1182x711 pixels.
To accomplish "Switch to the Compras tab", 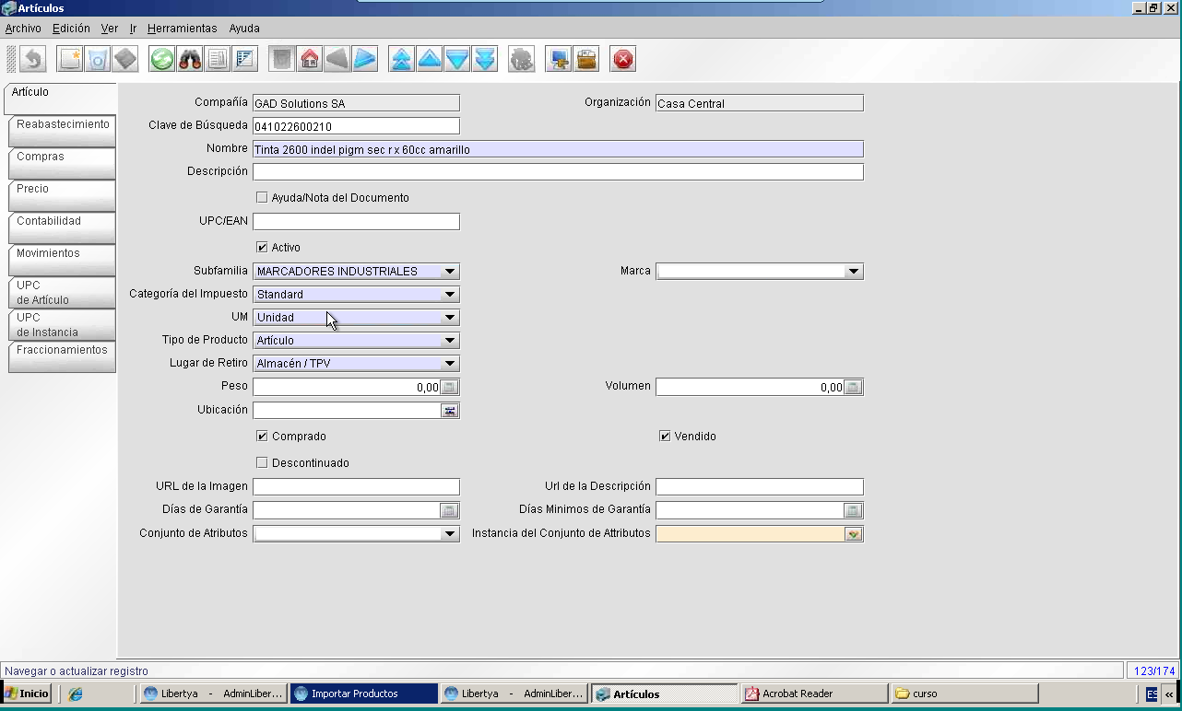I will 62,163.
